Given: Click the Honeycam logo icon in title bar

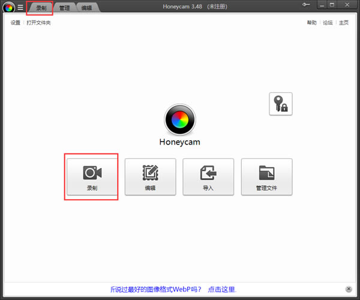Looking at the screenshot, I should 9,8.
